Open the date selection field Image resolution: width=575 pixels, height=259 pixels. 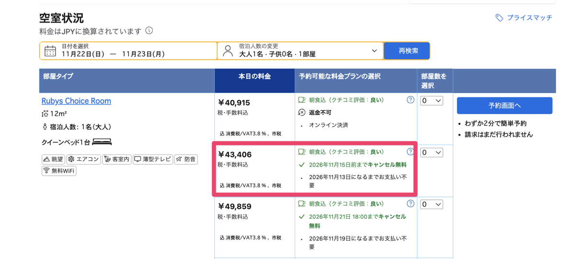pyautogui.click(x=128, y=51)
